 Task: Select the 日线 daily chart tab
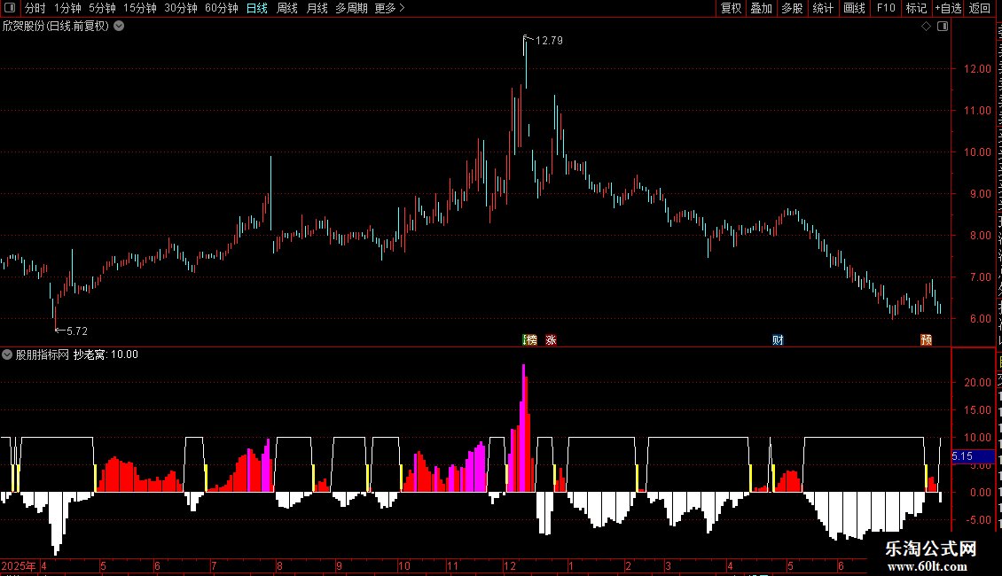pos(257,8)
